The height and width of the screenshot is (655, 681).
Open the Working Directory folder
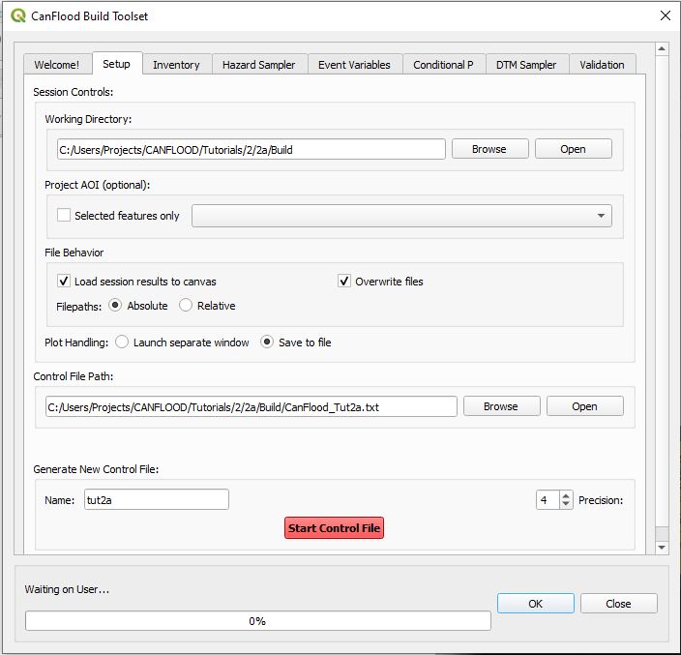point(573,149)
